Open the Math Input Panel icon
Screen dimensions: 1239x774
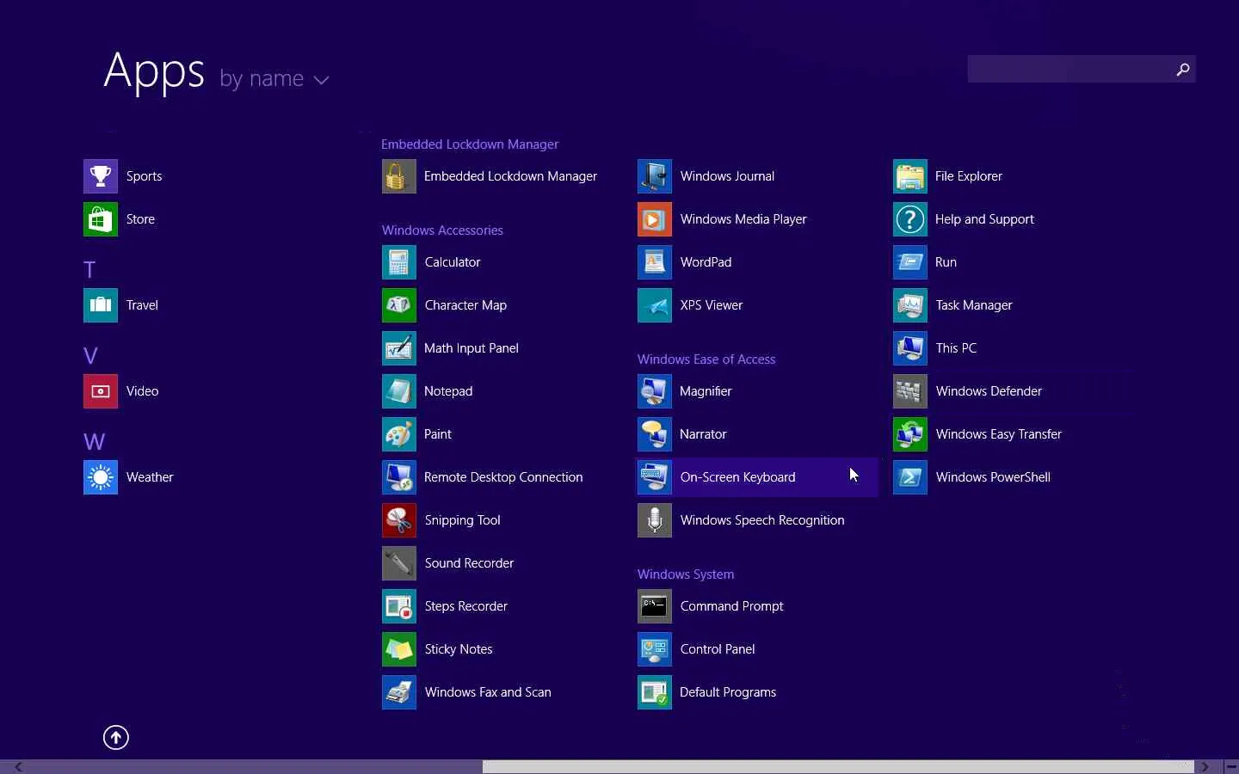coord(399,348)
